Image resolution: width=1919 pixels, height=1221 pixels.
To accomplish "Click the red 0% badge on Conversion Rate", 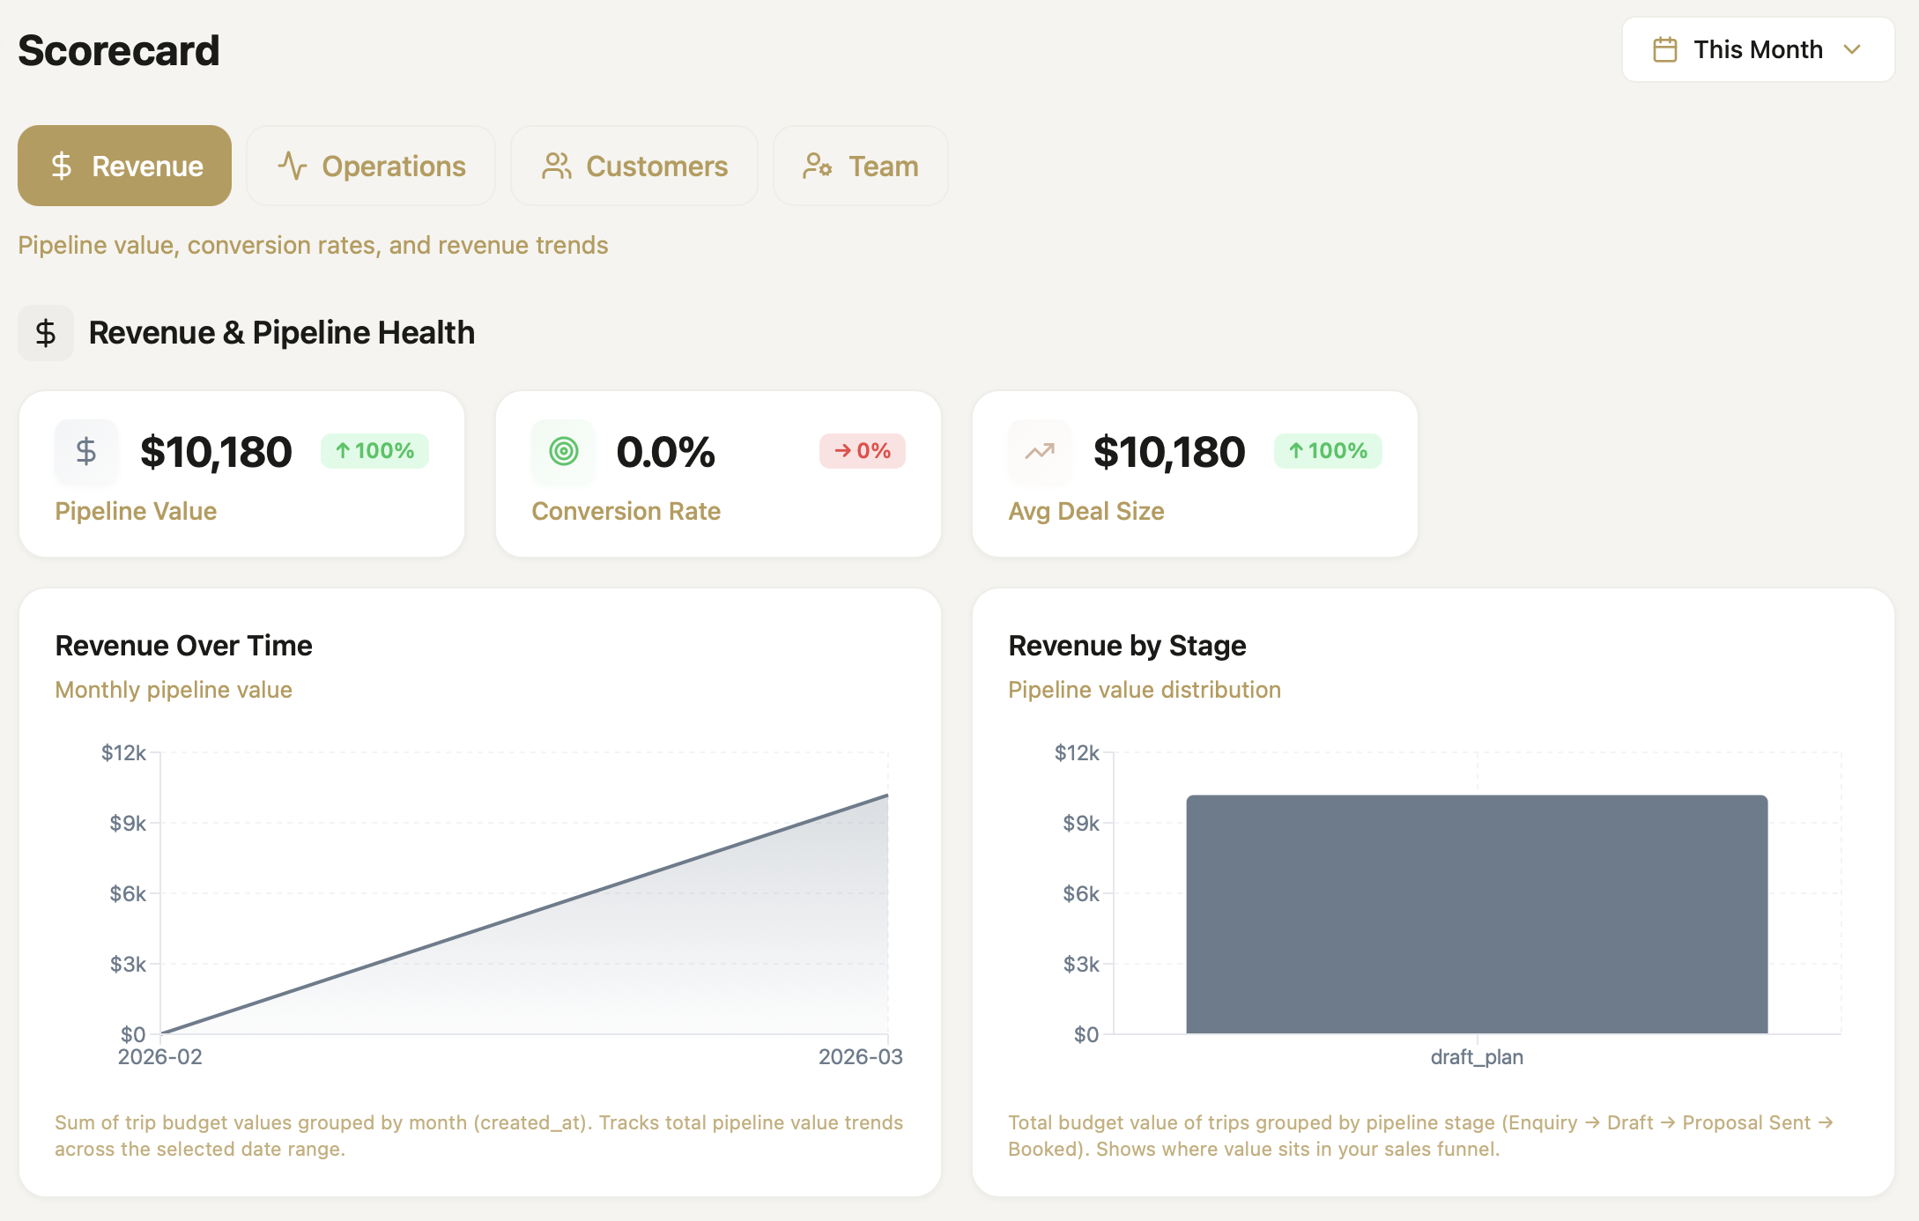I will (863, 451).
